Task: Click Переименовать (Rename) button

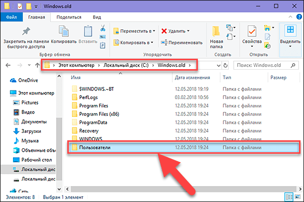Action: click(x=181, y=43)
